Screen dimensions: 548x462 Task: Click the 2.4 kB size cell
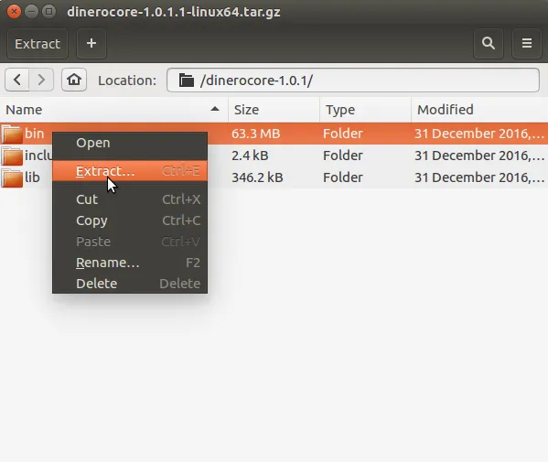pos(250,156)
